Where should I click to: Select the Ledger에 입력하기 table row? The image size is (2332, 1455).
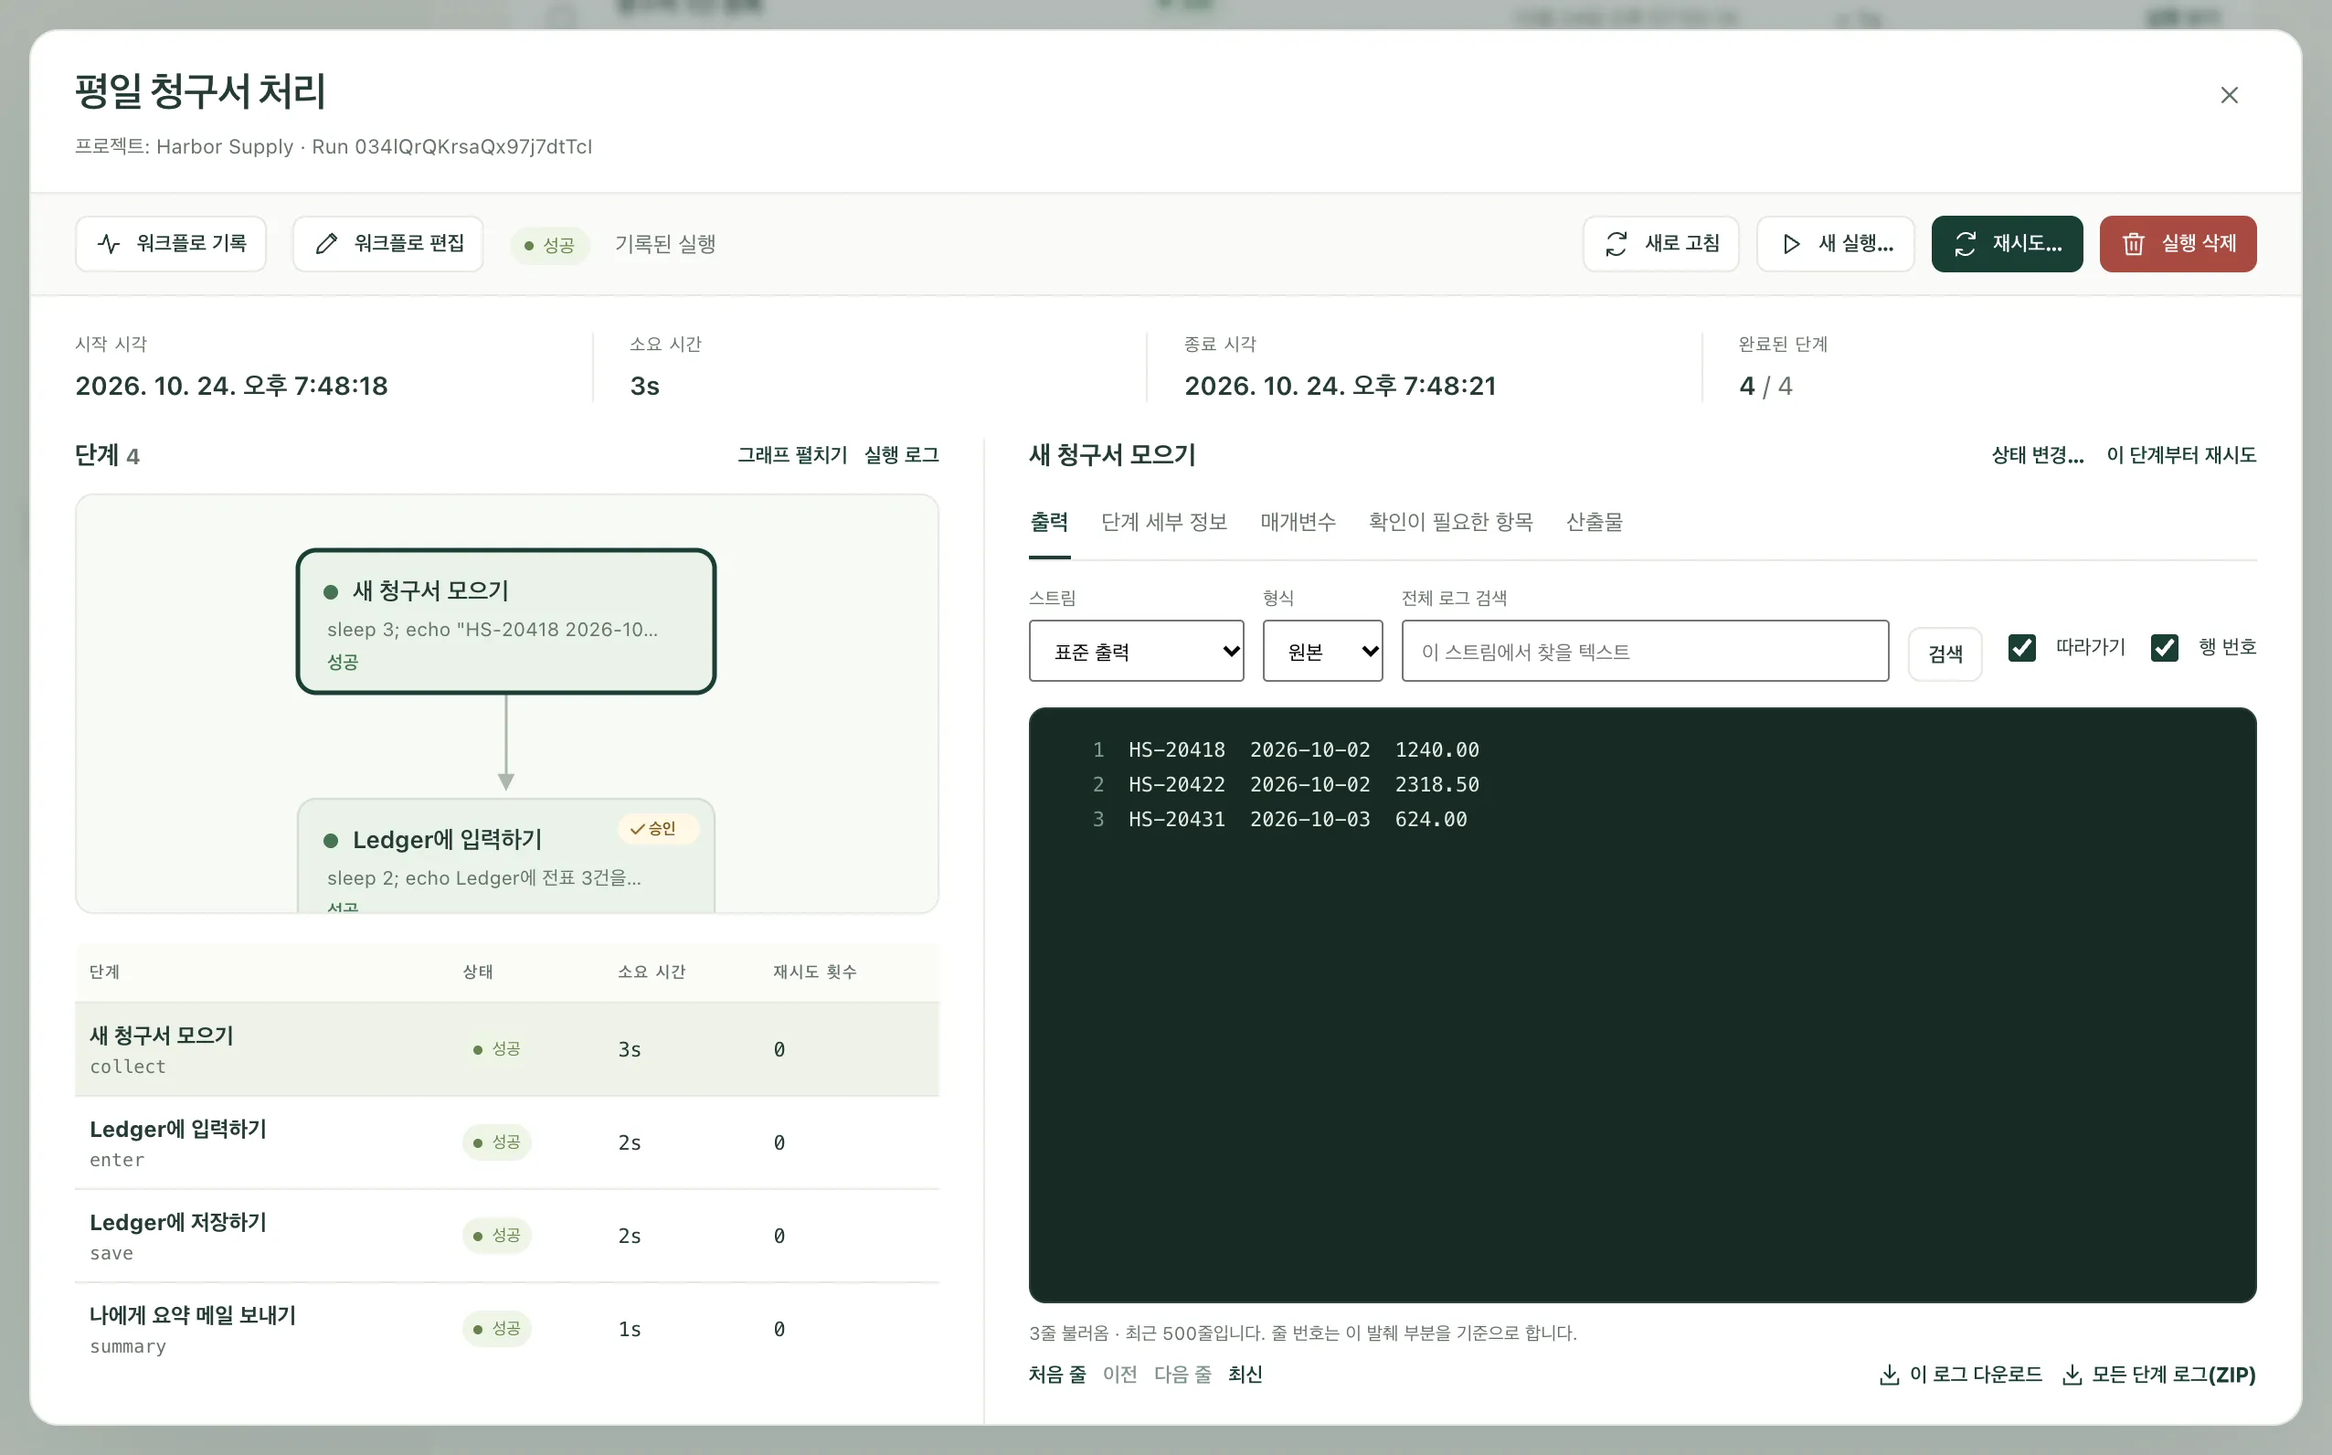pos(507,1142)
